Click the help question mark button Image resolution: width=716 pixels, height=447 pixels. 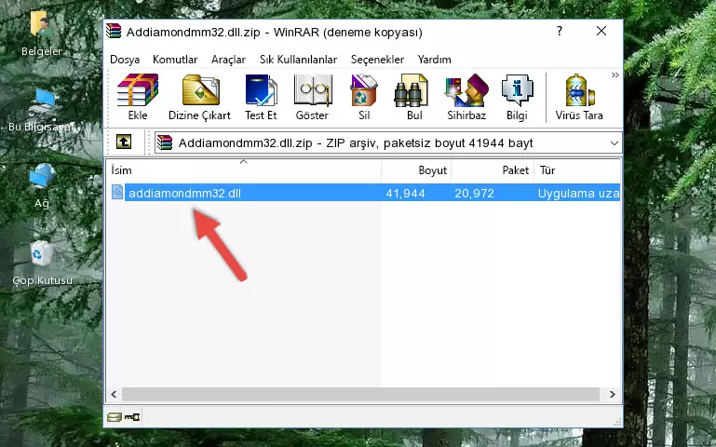click(560, 31)
